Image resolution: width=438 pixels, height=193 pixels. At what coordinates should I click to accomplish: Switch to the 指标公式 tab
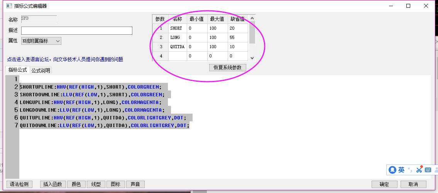[x=17, y=70]
